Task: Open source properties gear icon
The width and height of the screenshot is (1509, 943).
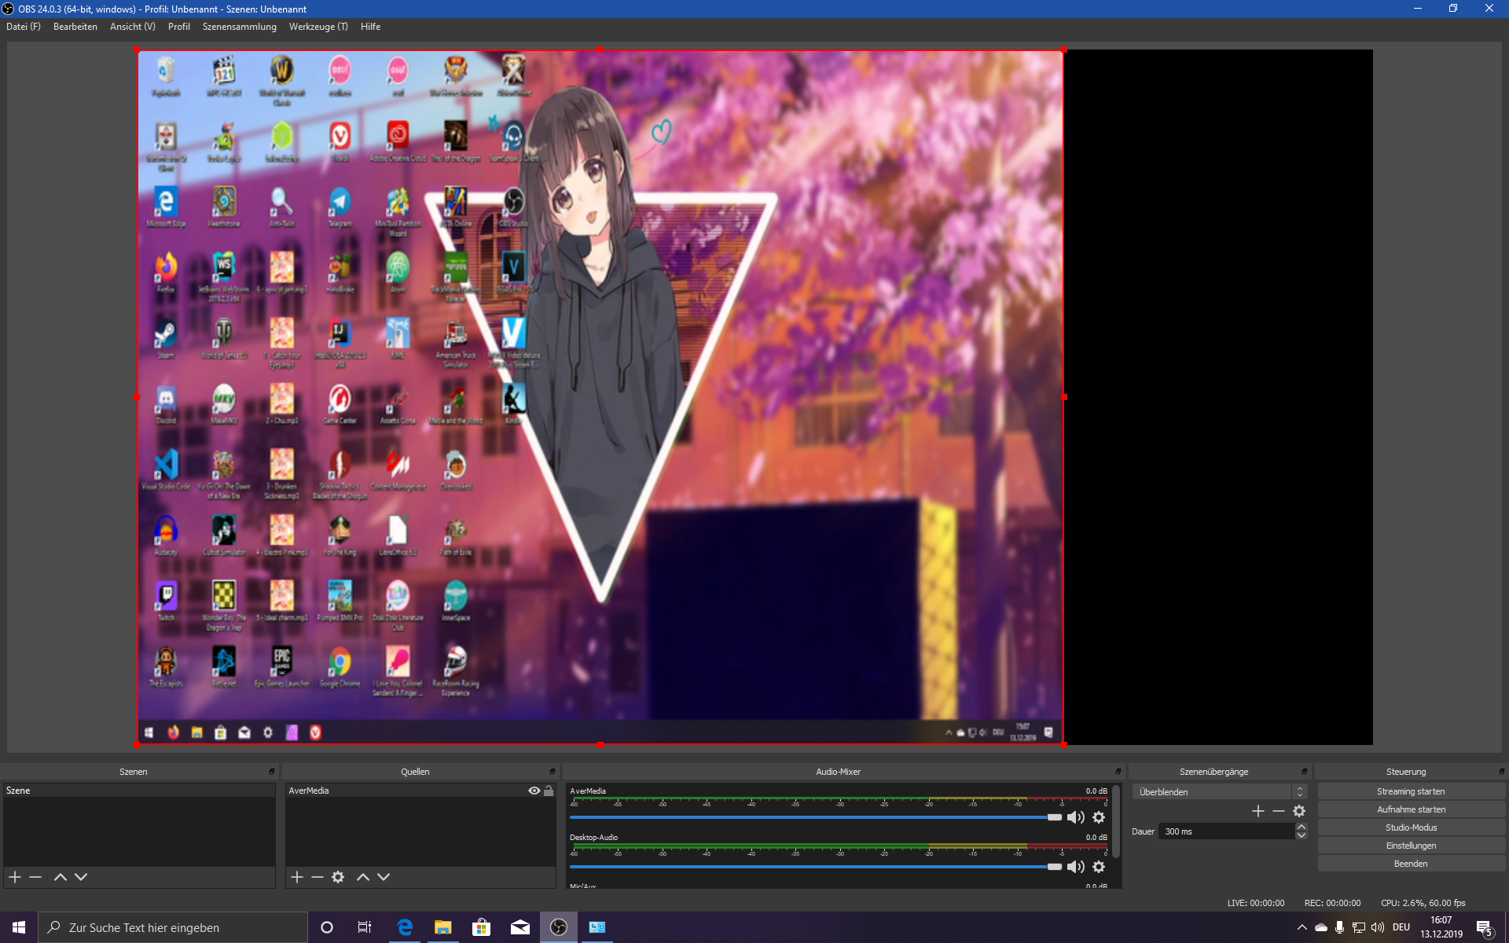Action: click(338, 877)
